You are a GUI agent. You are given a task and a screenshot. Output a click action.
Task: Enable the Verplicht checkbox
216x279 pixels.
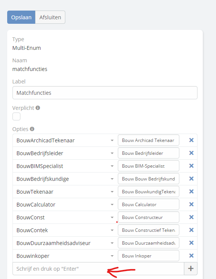[x=16, y=117]
